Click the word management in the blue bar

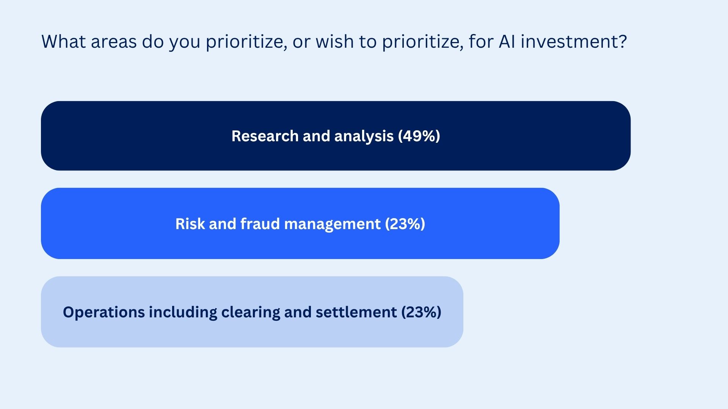(x=332, y=224)
